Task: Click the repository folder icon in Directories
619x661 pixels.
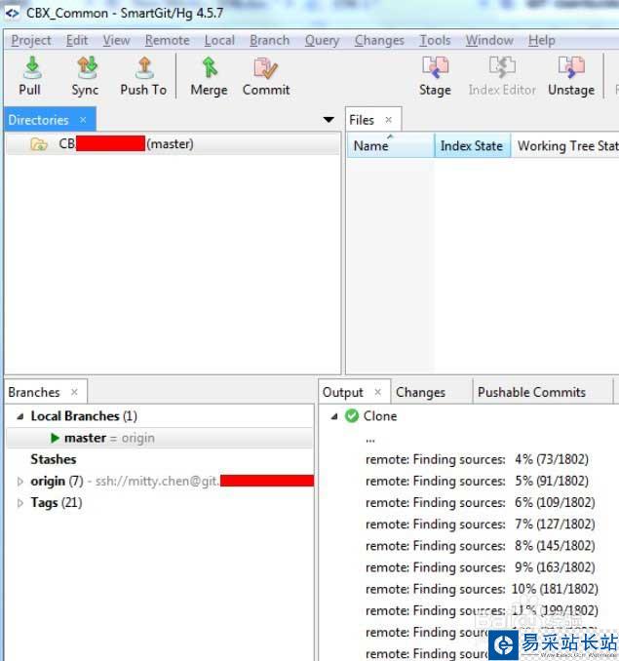Action: coord(39,144)
